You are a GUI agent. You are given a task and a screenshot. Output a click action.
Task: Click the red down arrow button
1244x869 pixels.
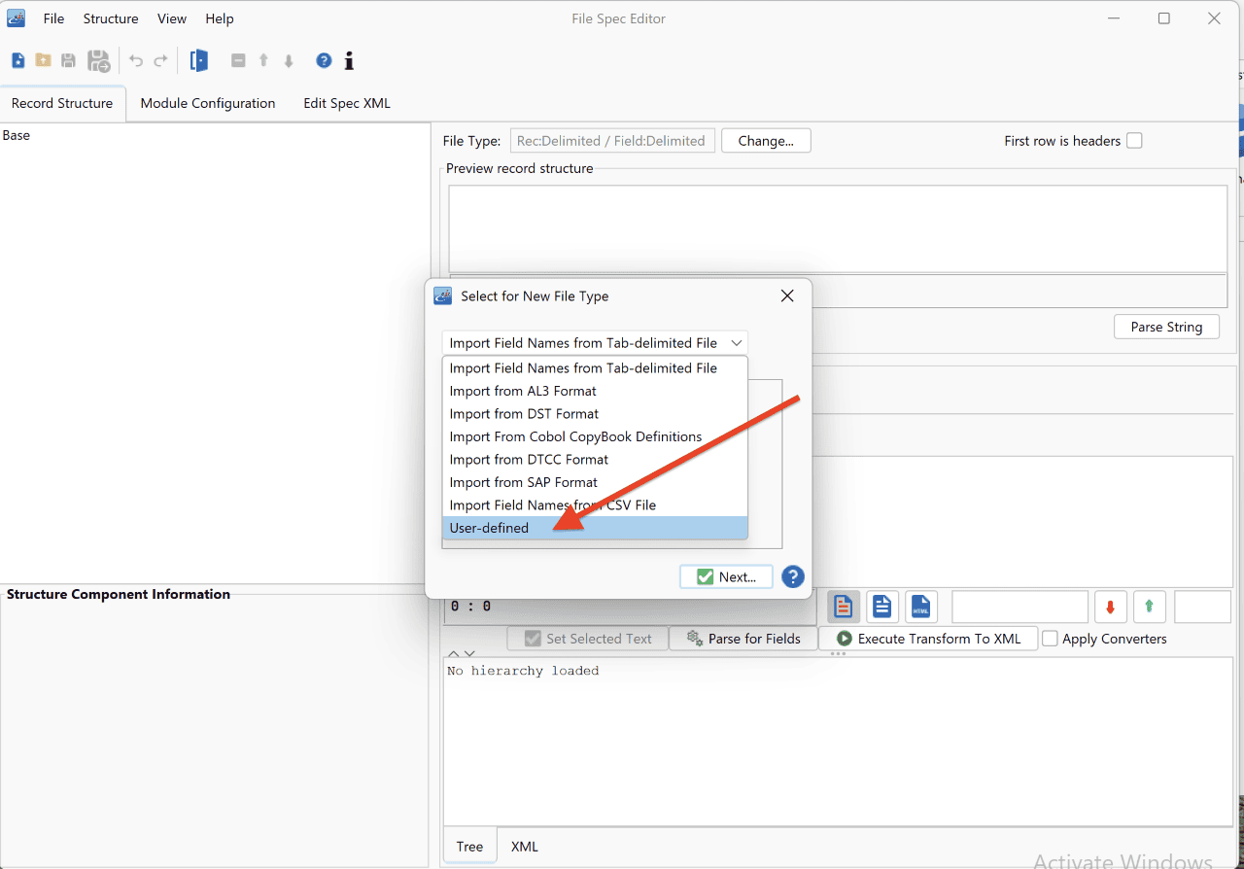[1110, 608]
